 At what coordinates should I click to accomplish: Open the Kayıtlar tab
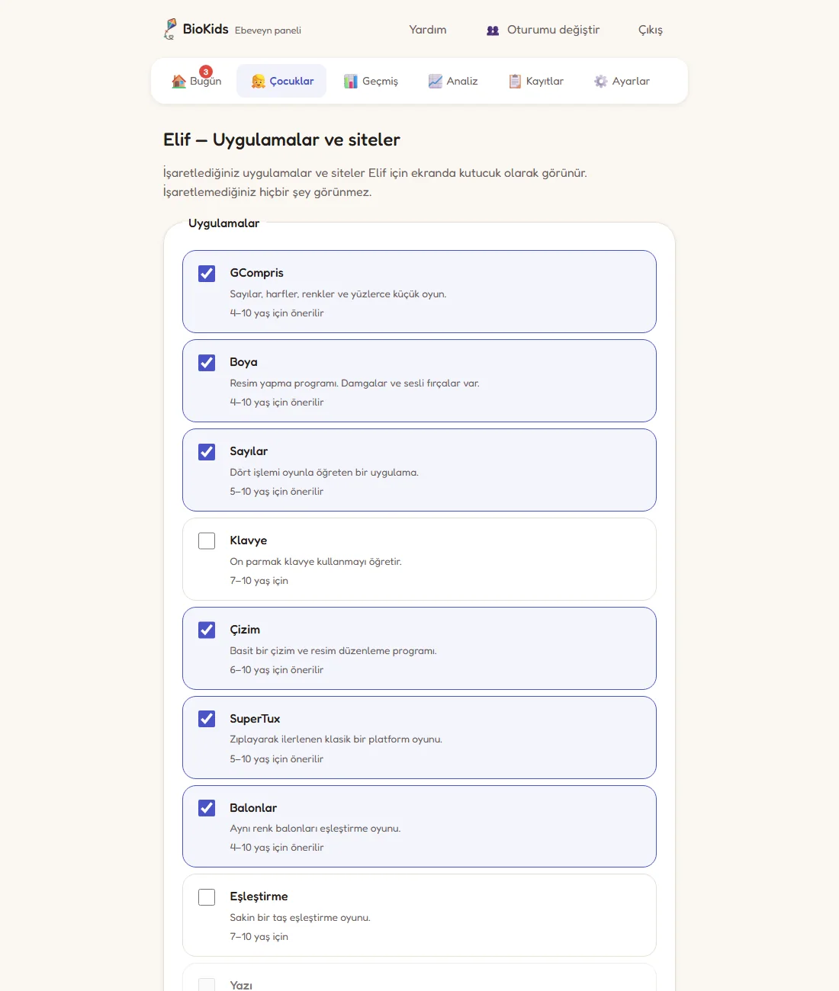point(536,81)
